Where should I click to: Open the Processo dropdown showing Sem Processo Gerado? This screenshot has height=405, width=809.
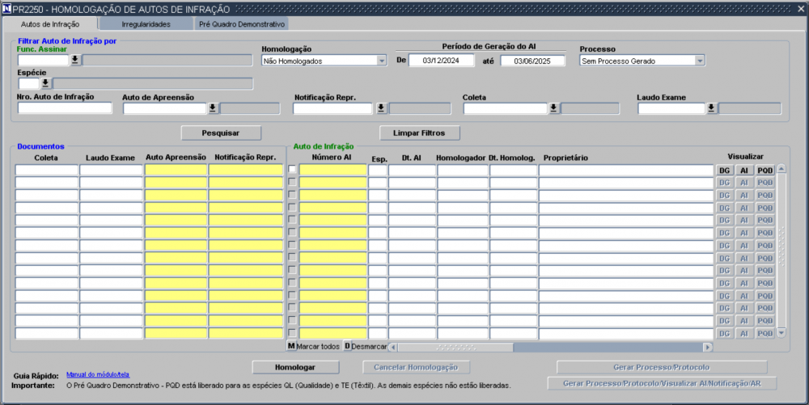[642, 61]
